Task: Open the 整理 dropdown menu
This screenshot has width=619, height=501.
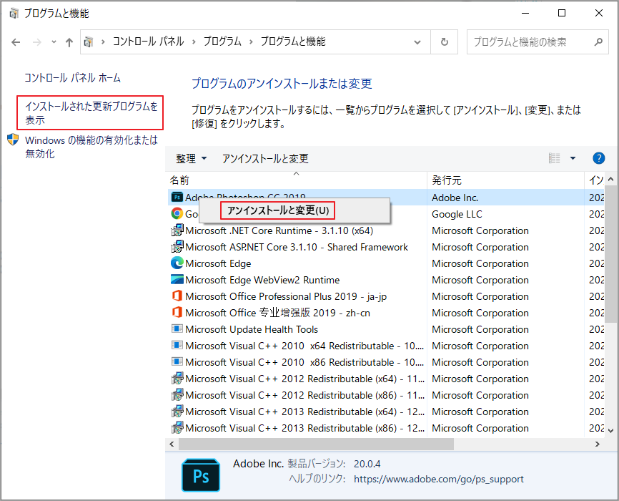Action: 191,159
